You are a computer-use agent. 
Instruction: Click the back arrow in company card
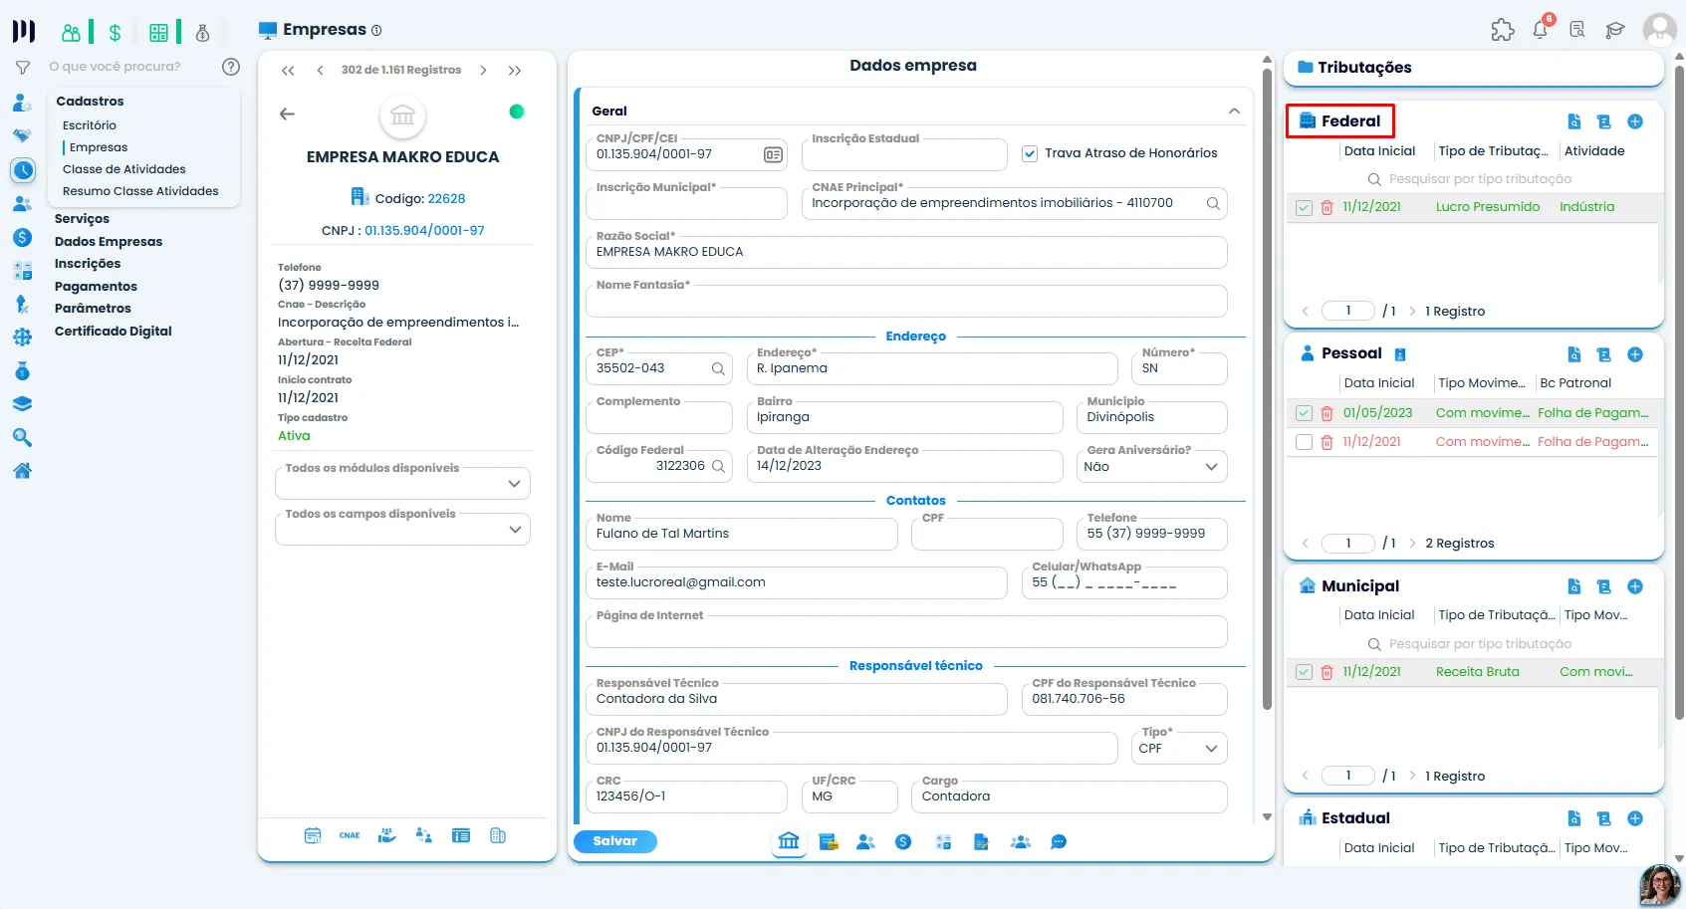[x=287, y=114]
